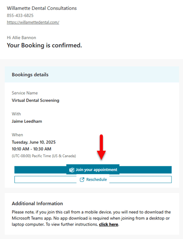Click the phone number 855-433-6825
The height and width of the screenshot is (239, 183).
click(x=20, y=16)
